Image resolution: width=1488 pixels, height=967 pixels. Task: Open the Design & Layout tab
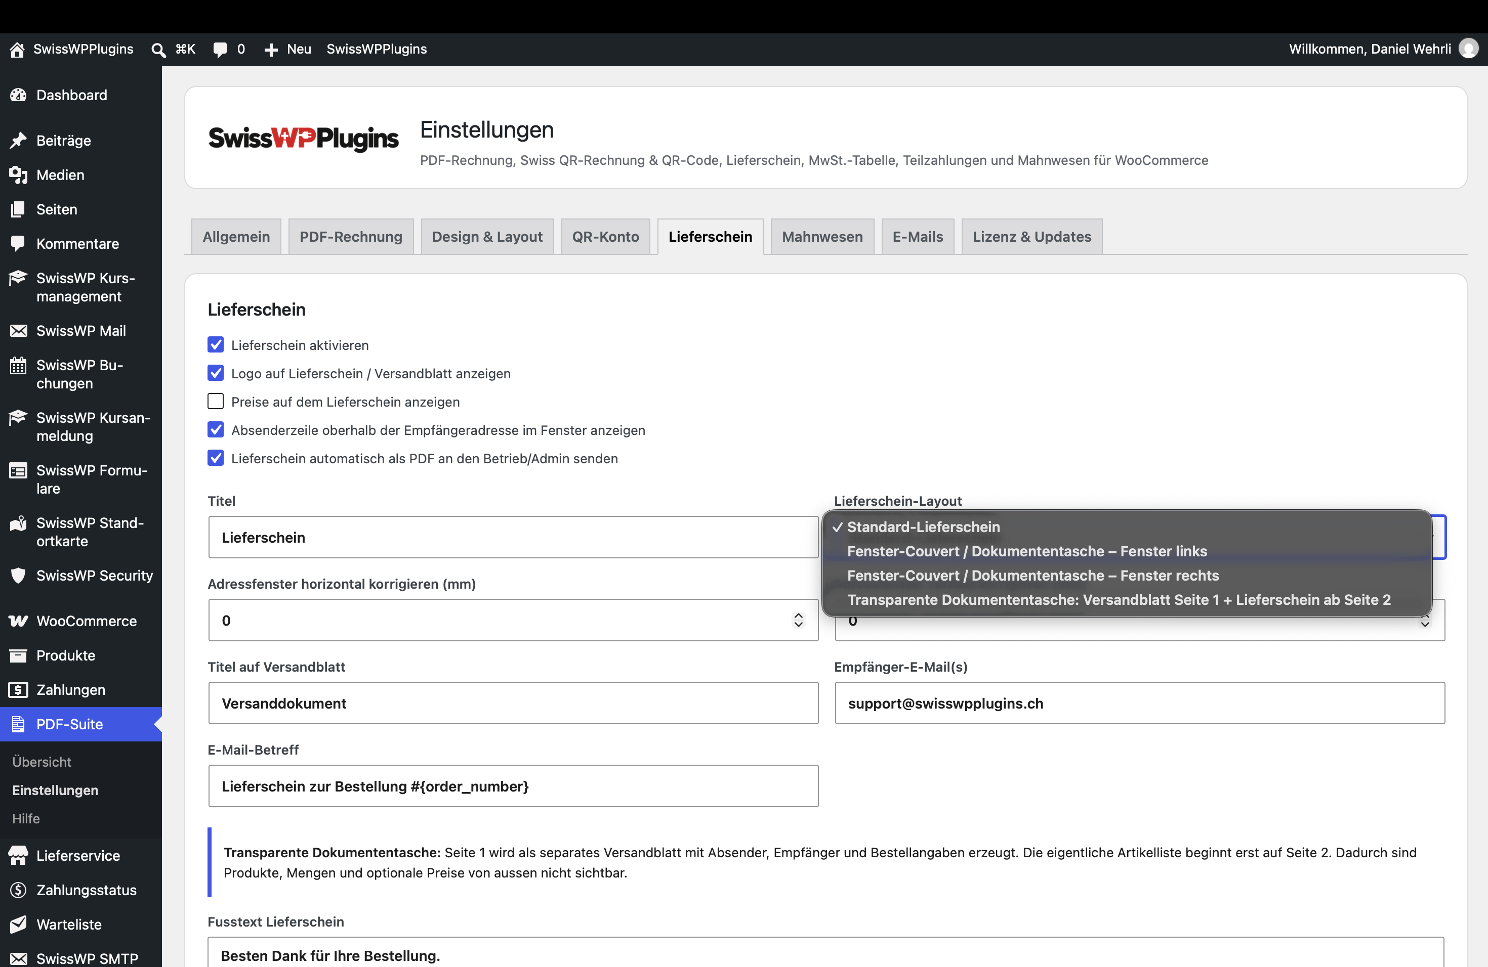click(487, 237)
